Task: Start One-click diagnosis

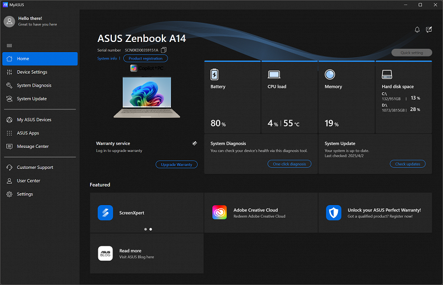Action: [289, 164]
